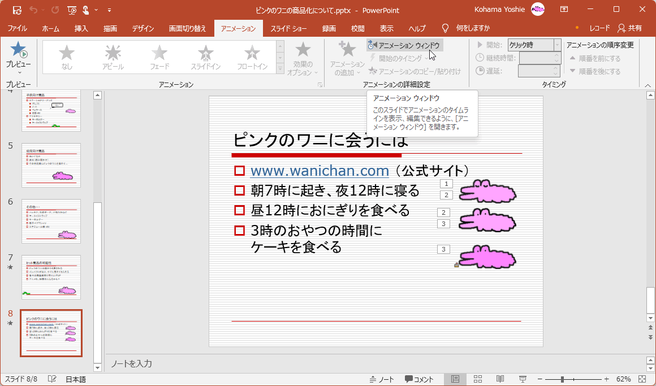Image resolution: width=656 pixels, height=386 pixels.
Task: Open the 開始 (Start) timing dropdown
Action: (x=557, y=44)
